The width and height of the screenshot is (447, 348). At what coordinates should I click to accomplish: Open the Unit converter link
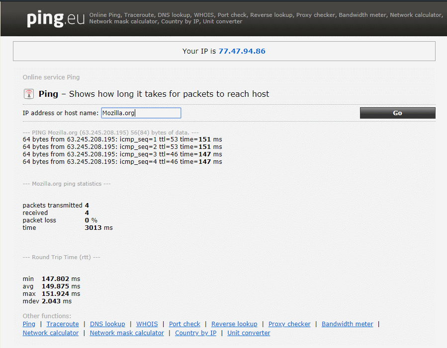tap(249, 333)
